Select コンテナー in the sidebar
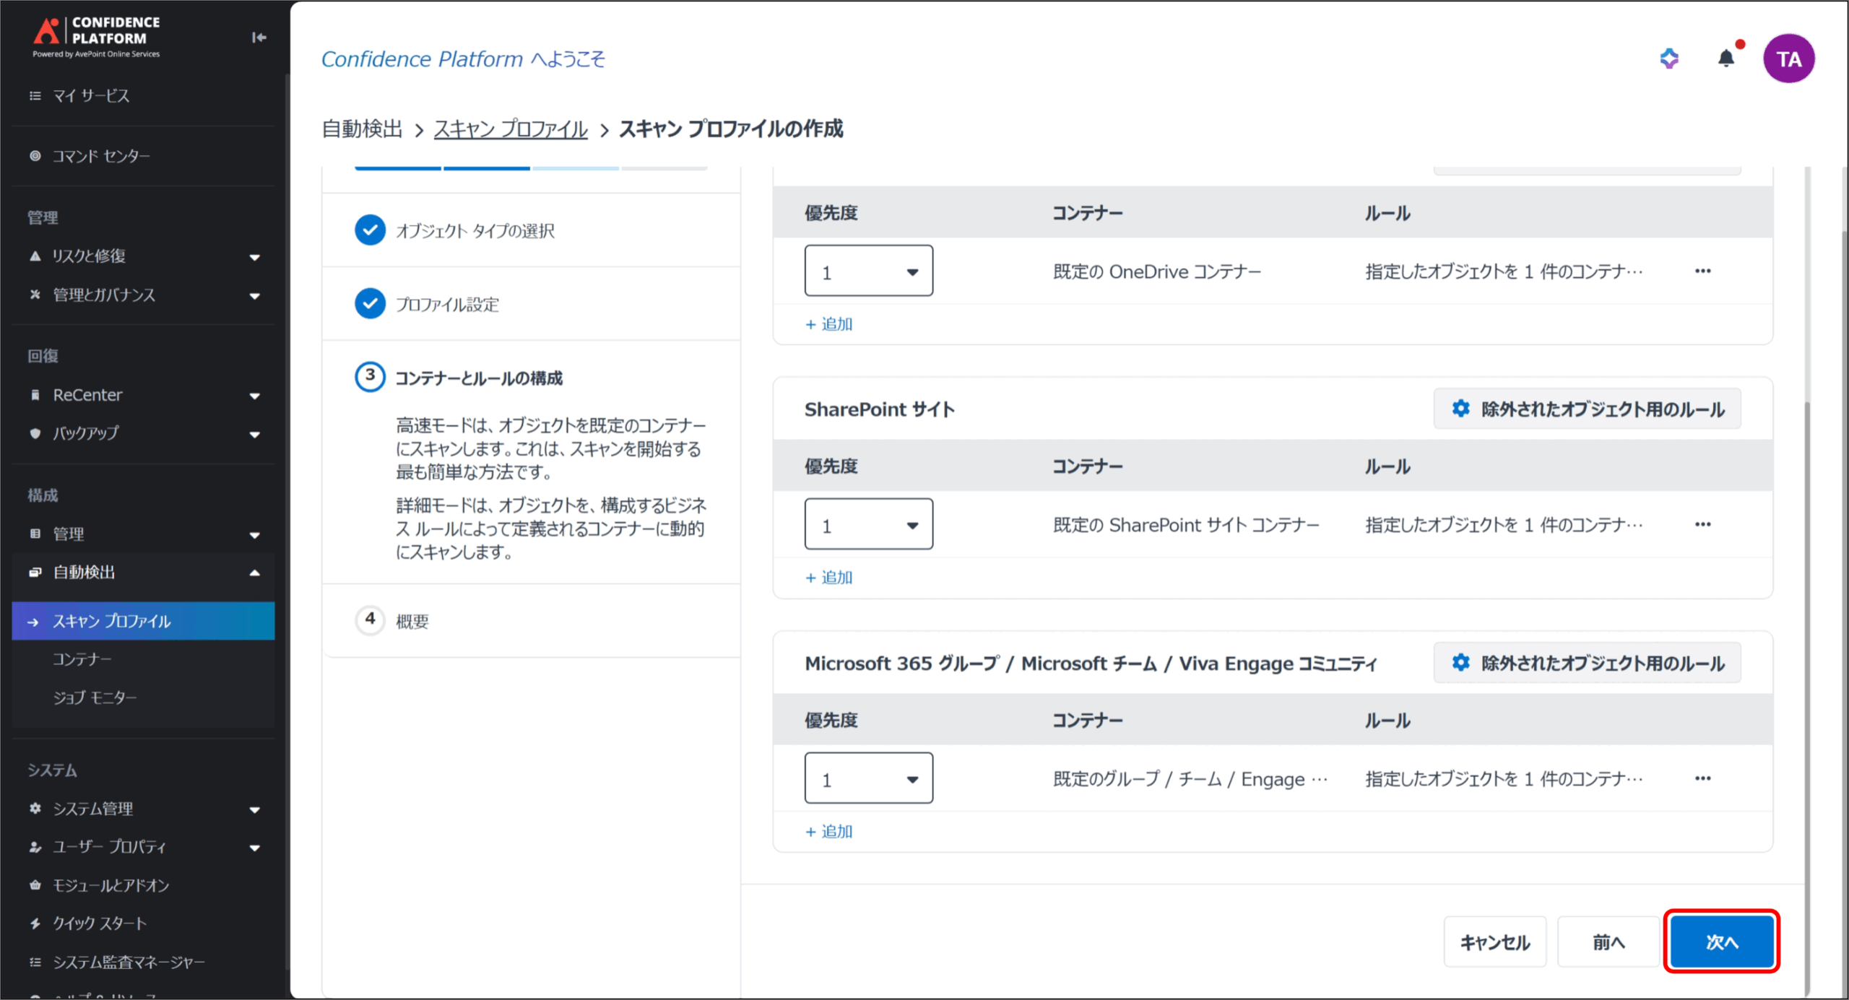 [x=82, y=659]
